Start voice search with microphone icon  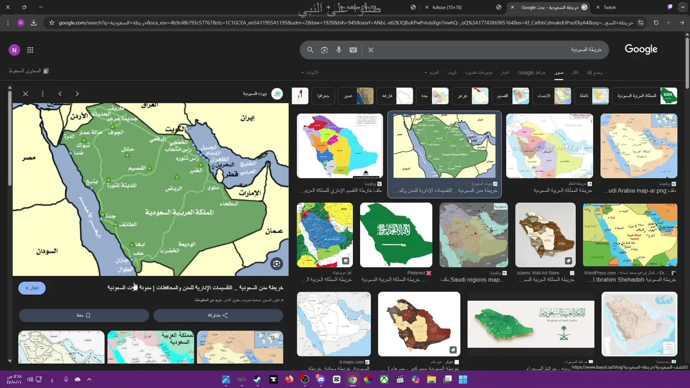point(339,50)
